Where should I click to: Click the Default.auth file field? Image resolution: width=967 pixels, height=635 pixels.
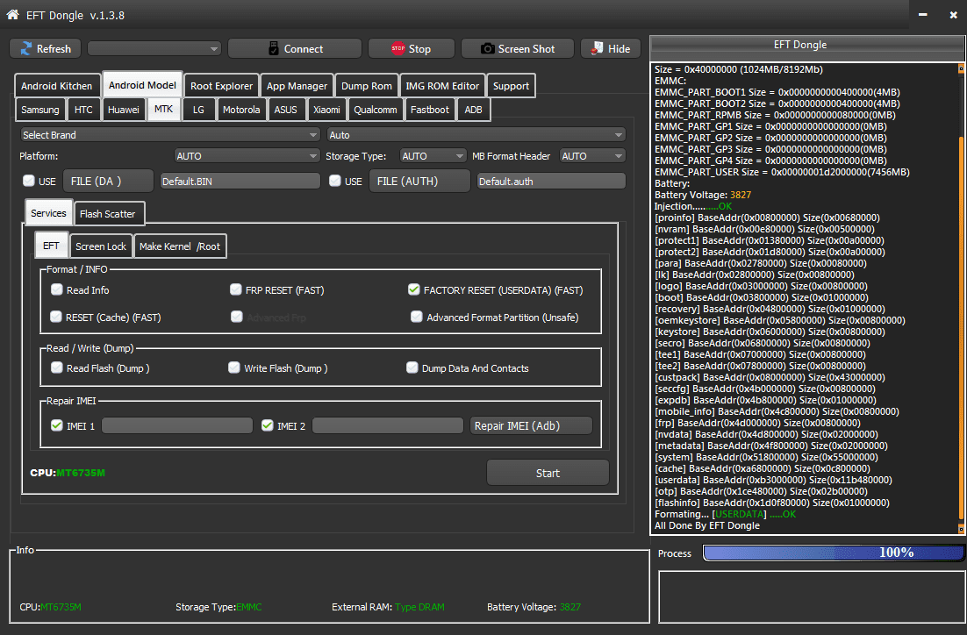[x=551, y=182]
